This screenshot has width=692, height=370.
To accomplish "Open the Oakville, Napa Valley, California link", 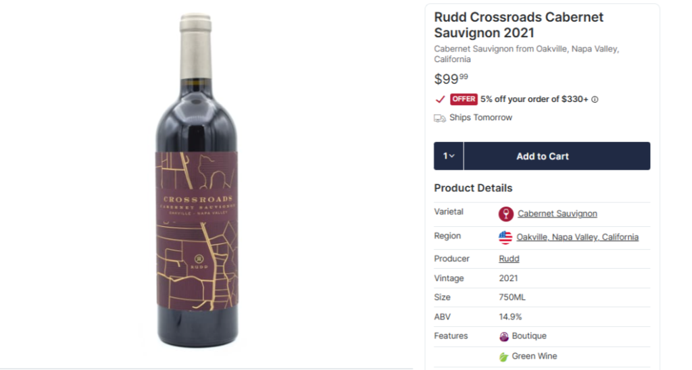I will point(577,238).
